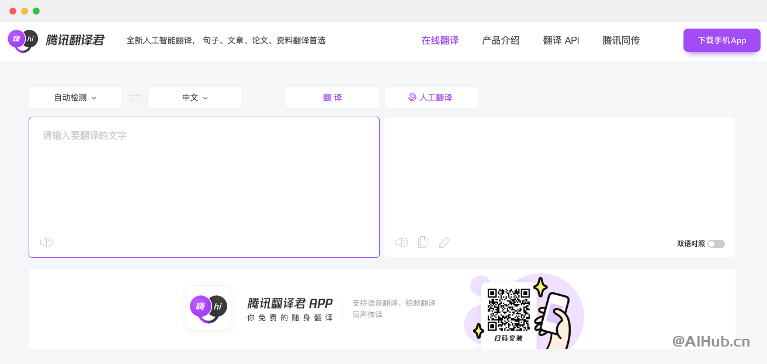
Task: Click the translation output panel
Action: (x=560, y=187)
